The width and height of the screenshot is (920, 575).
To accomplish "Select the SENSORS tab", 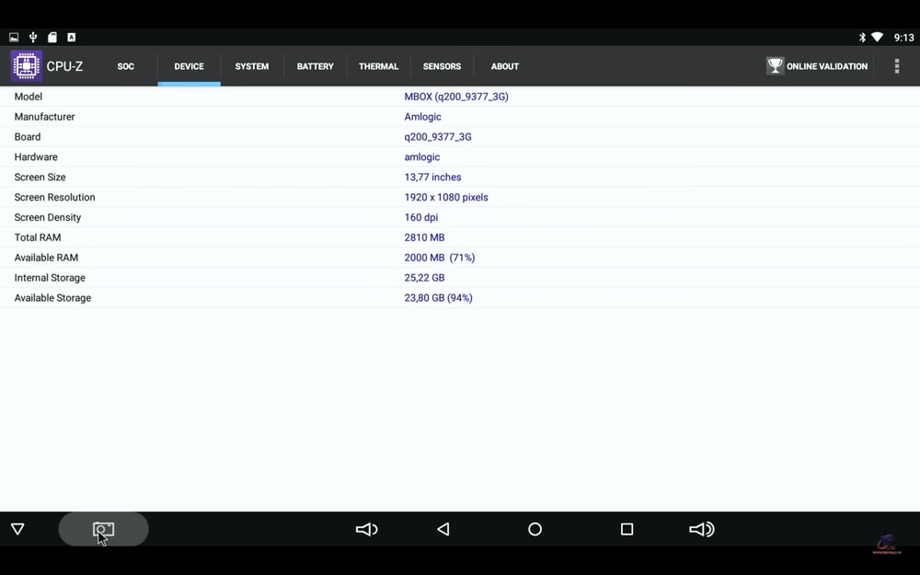I will pyautogui.click(x=442, y=66).
